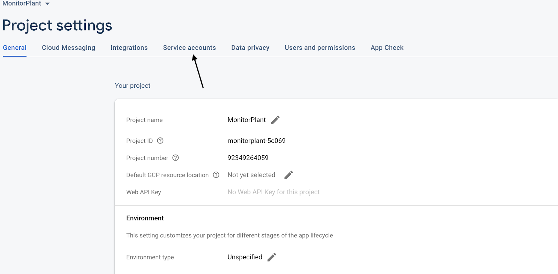Open the Integrations tab
This screenshot has width=558, height=274.
[x=129, y=48]
